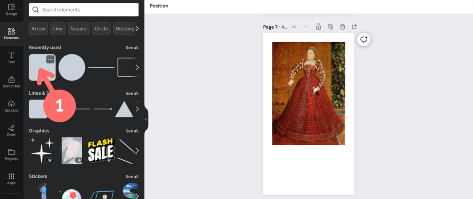Open the Projects folder panel
The image size is (473, 199).
point(11,154)
